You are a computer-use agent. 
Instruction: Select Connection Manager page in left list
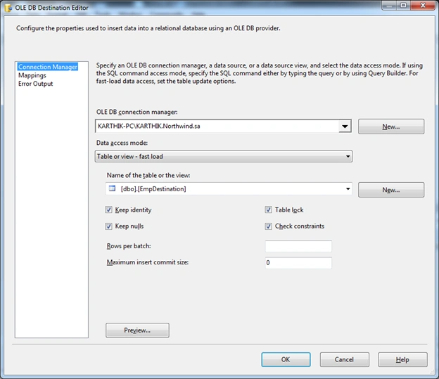48,67
